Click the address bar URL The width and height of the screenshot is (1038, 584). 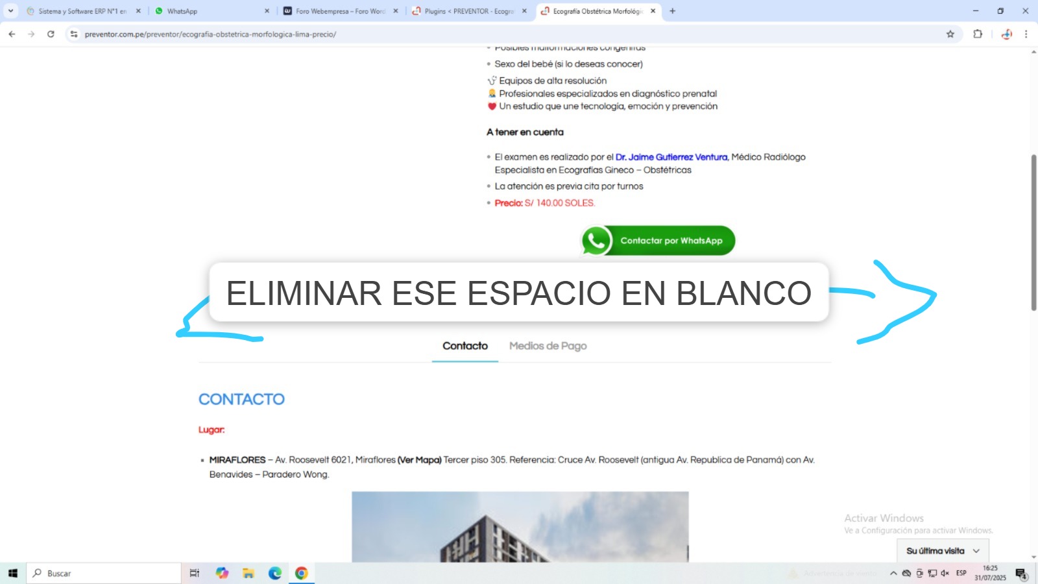tap(210, 34)
